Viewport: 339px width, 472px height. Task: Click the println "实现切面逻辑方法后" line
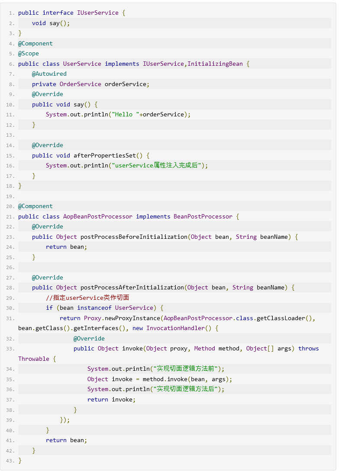coord(156,389)
